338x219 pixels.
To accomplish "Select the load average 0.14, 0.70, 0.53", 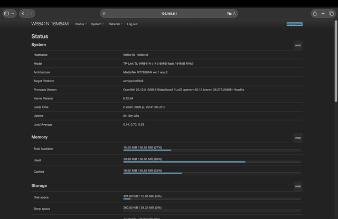I will [x=134, y=124].
